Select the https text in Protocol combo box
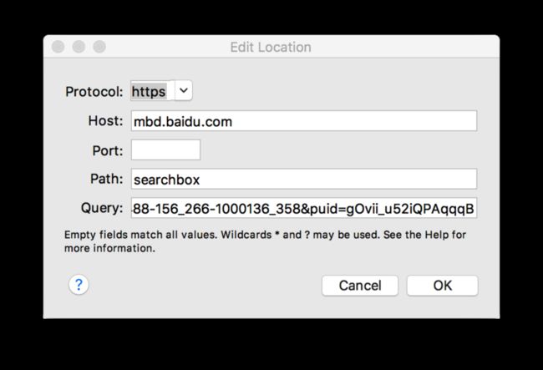 point(149,91)
